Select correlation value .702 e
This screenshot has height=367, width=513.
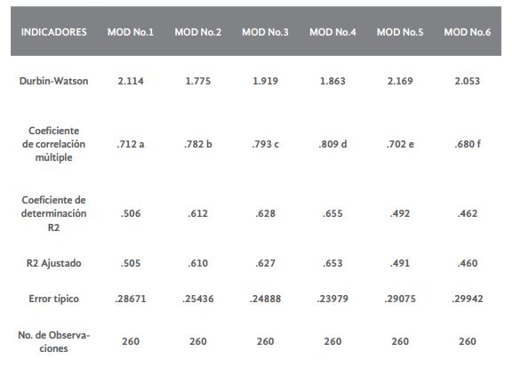click(x=400, y=144)
